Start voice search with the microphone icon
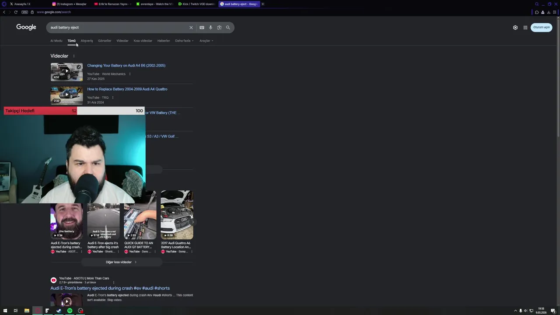 click(210, 28)
